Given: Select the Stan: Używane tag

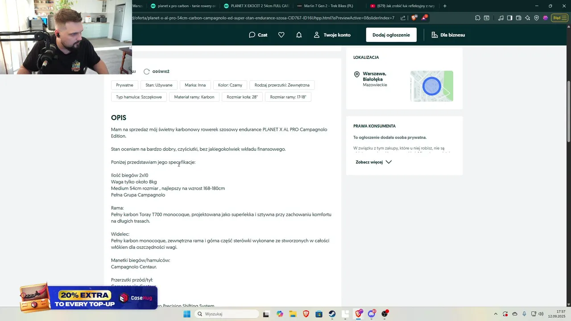Looking at the screenshot, I should pos(159,85).
